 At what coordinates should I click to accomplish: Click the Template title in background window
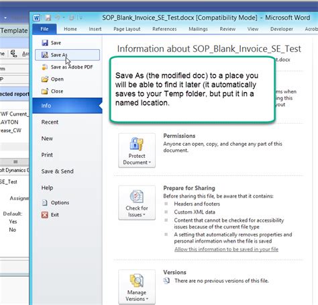(x=14, y=31)
